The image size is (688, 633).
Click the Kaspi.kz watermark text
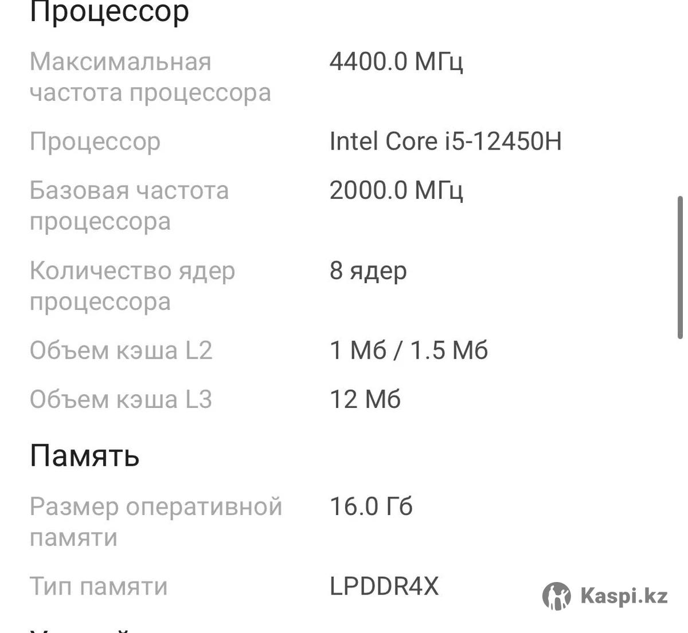[x=624, y=596]
